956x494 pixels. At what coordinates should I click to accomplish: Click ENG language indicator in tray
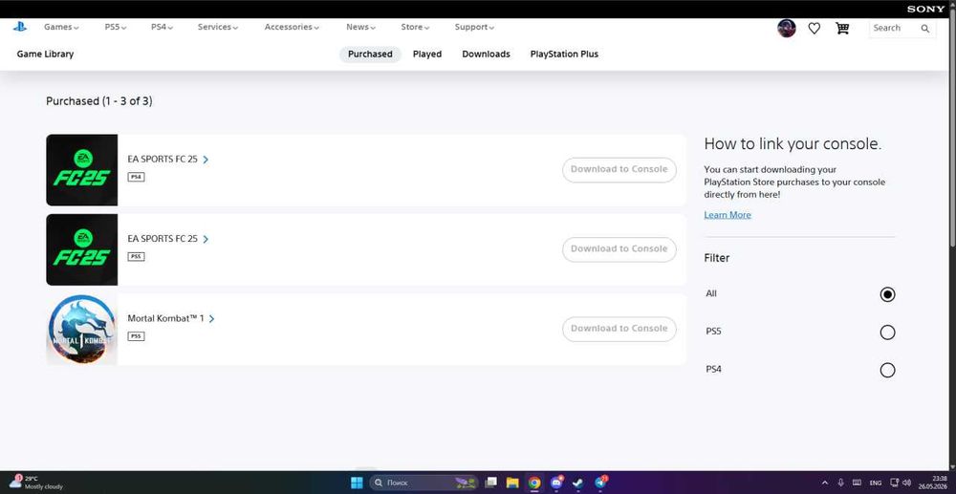pyautogui.click(x=876, y=483)
